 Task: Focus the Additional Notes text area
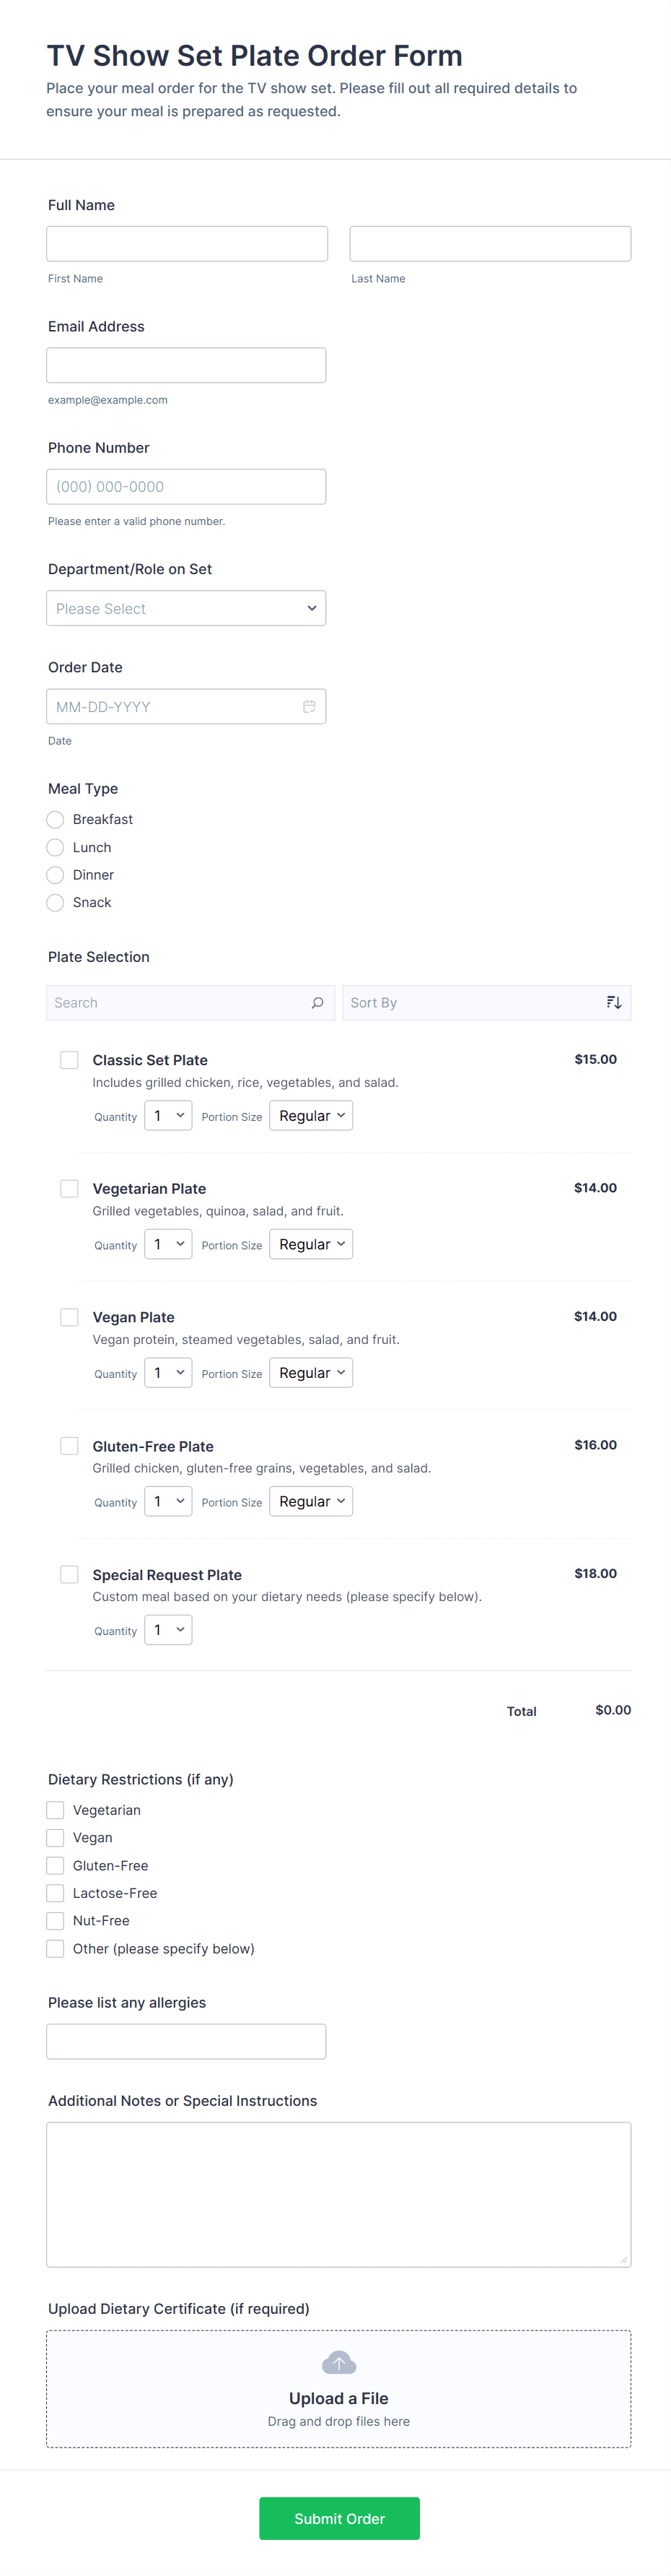click(338, 2193)
